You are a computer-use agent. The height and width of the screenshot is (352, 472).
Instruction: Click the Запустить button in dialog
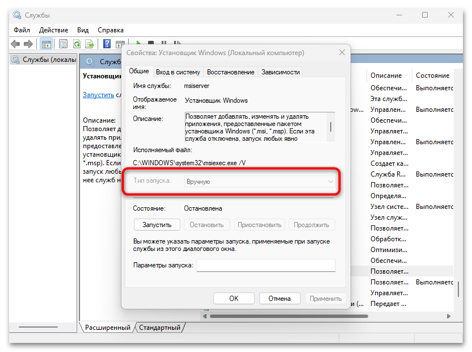pos(157,225)
